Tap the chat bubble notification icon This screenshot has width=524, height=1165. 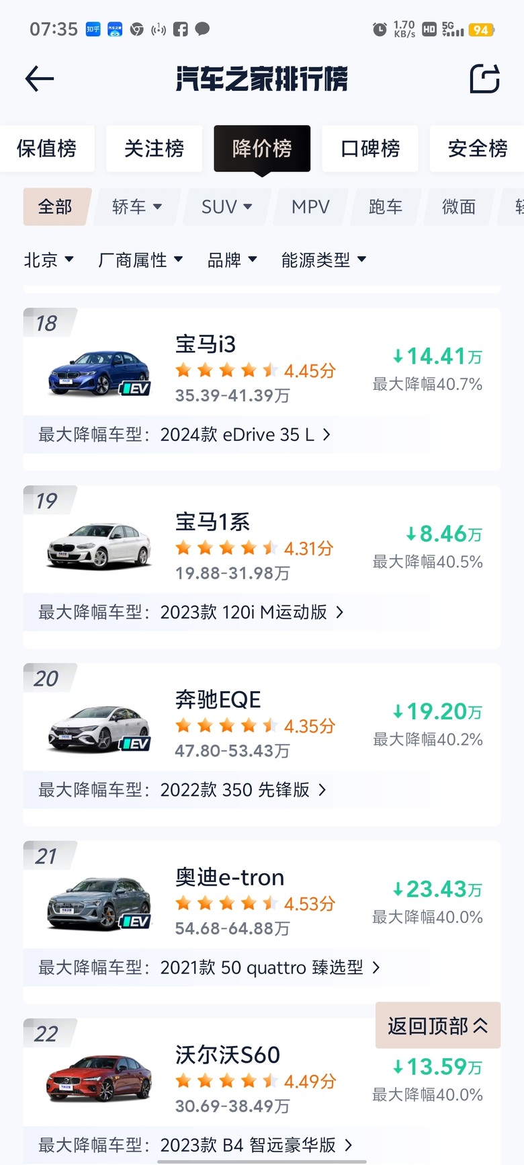coord(202,29)
